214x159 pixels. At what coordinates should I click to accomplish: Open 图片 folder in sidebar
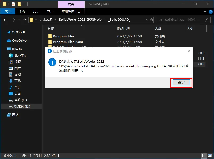[18, 68]
